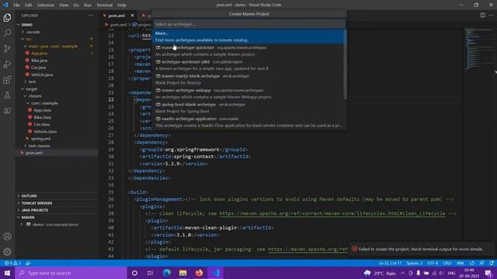Click Explorer more actions ellipsis
Screen dimensions: 497x279
pyautogui.click(x=91, y=15)
